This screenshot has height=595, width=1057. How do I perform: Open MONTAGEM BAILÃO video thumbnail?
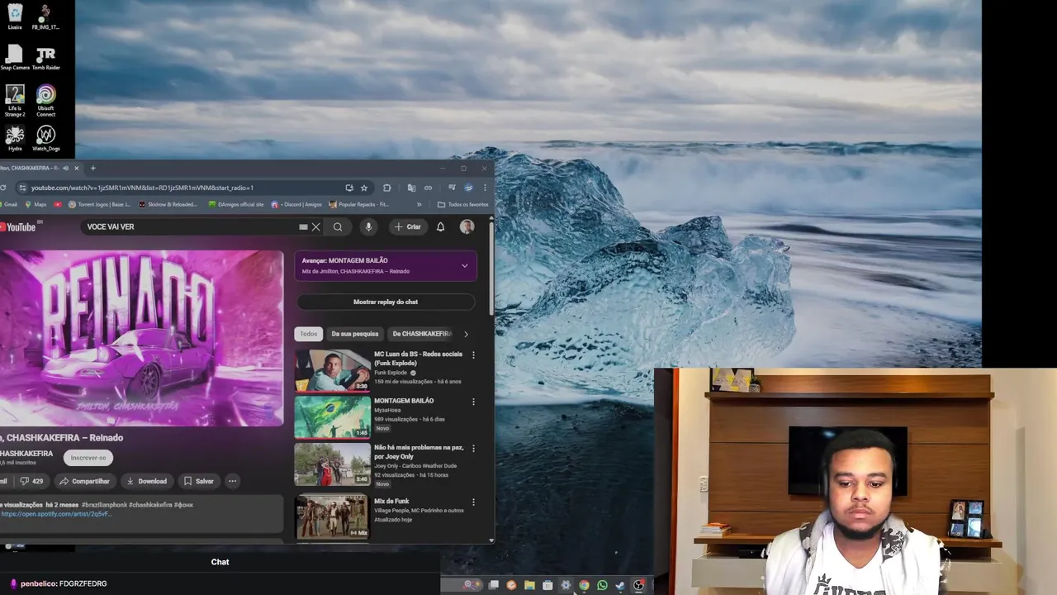coord(333,417)
